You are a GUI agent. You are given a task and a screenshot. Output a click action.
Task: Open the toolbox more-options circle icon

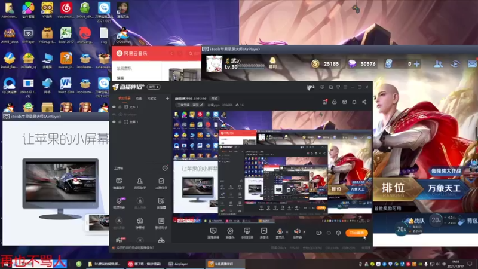(x=165, y=168)
